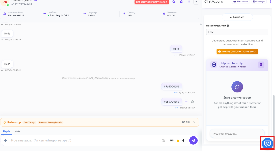This screenshot has height=151, width=275.
Task: Click the Language value English
Action: [x=91, y=15]
